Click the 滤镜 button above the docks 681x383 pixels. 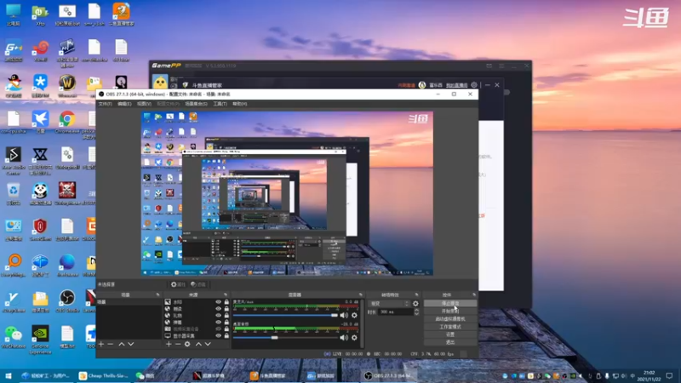point(198,284)
